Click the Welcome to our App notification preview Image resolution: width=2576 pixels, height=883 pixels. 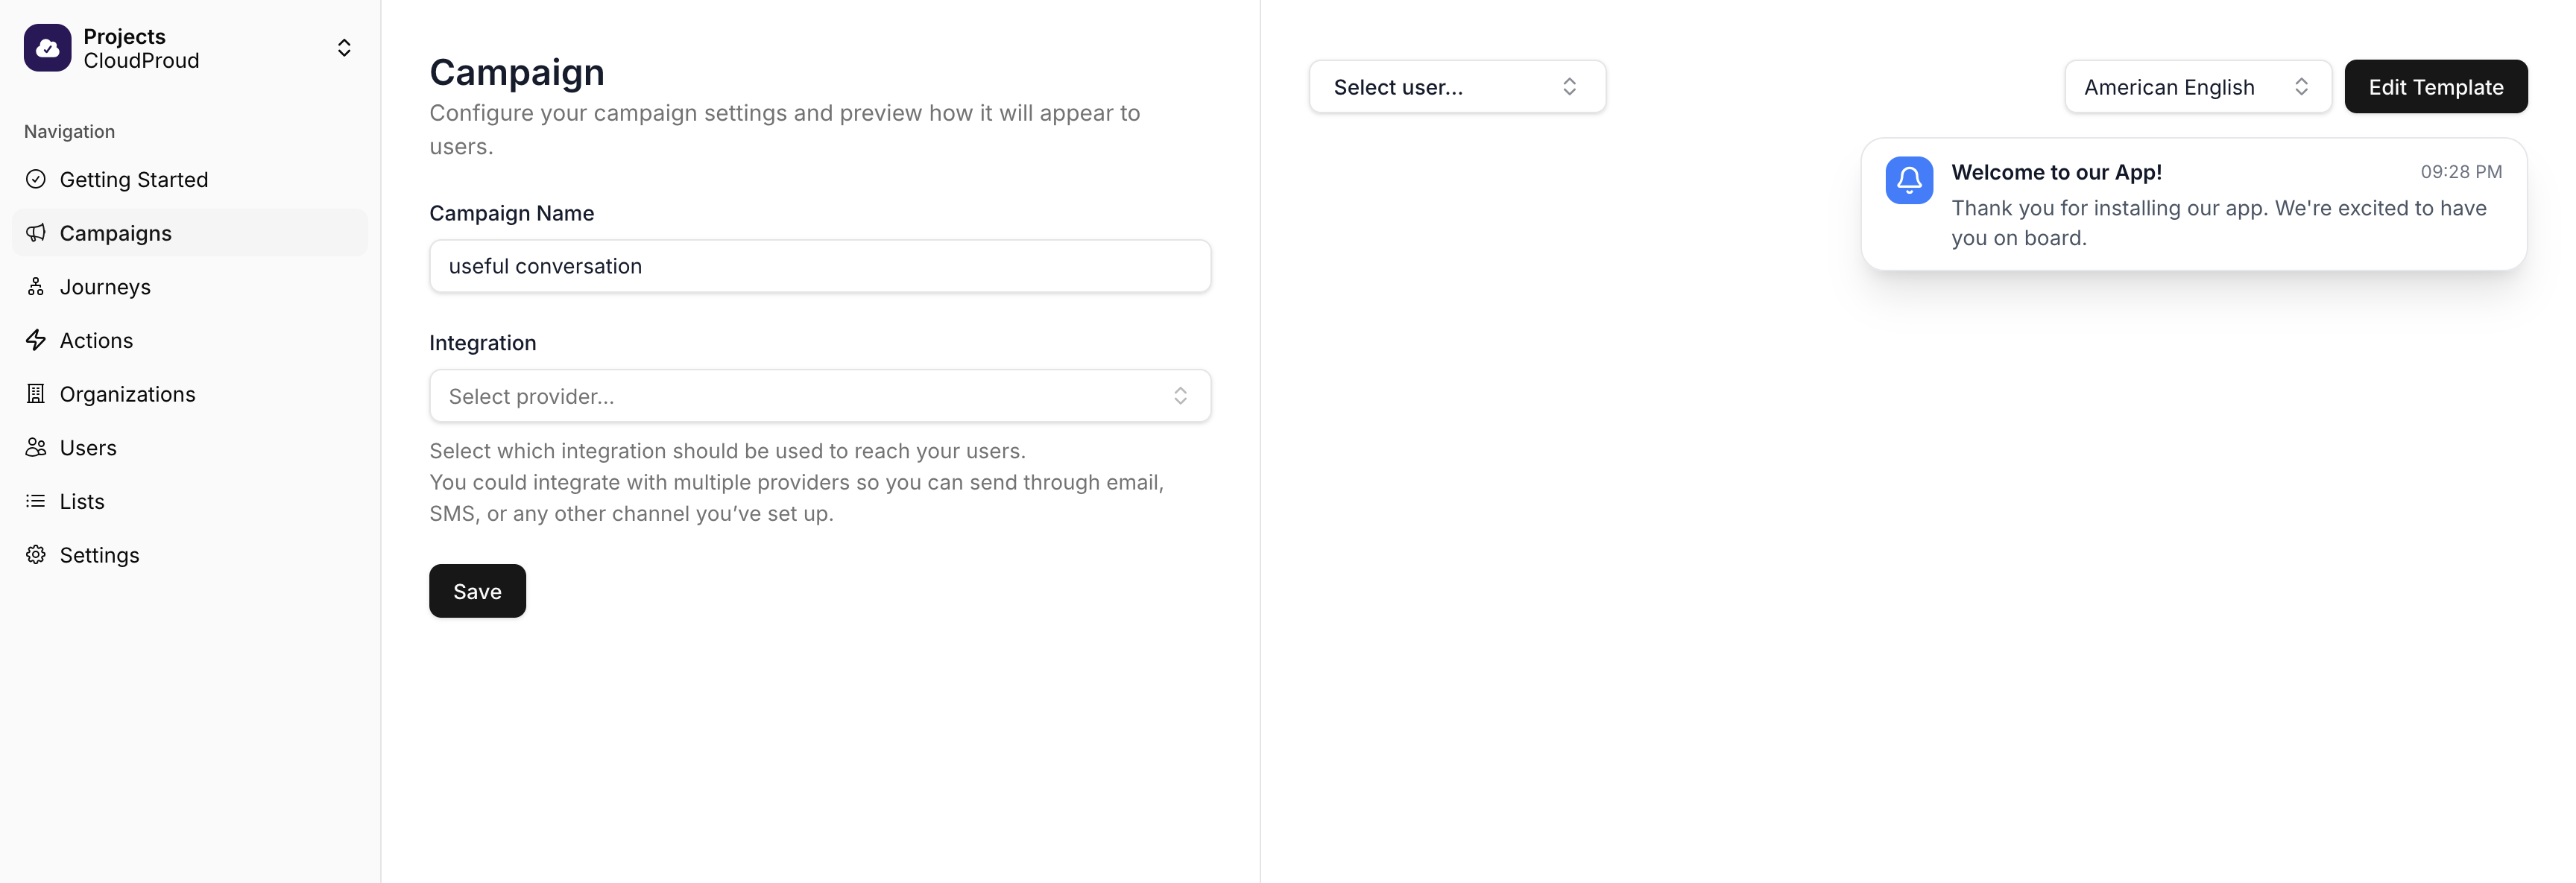[2194, 204]
